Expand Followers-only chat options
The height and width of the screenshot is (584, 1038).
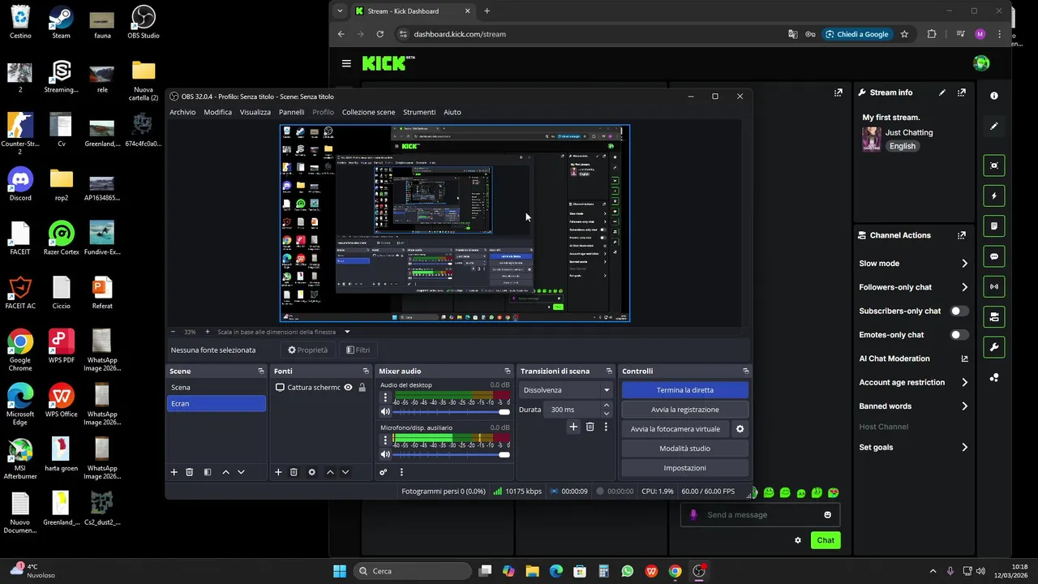pyautogui.click(x=964, y=287)
